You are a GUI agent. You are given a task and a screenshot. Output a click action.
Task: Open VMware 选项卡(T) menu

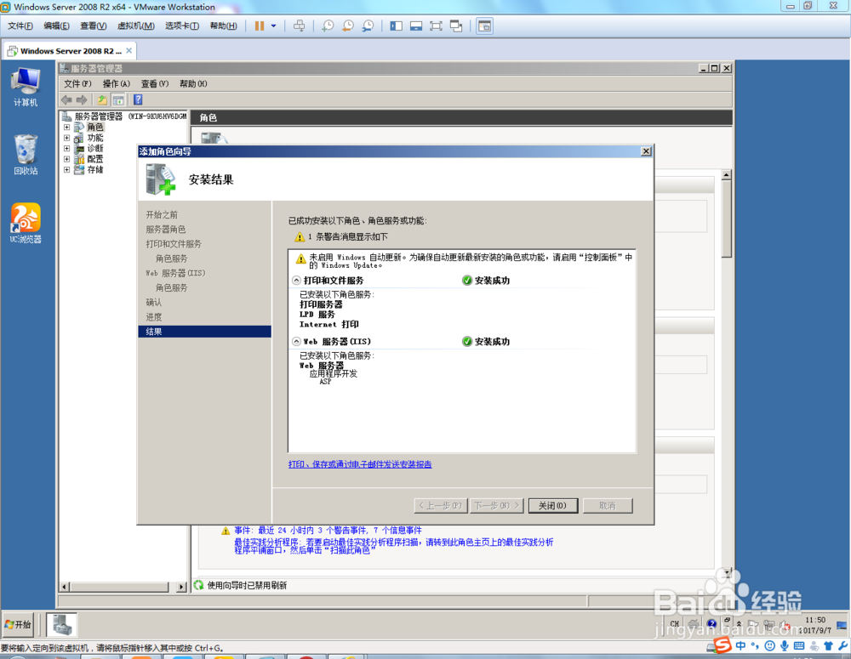click(x=182, y=26)
